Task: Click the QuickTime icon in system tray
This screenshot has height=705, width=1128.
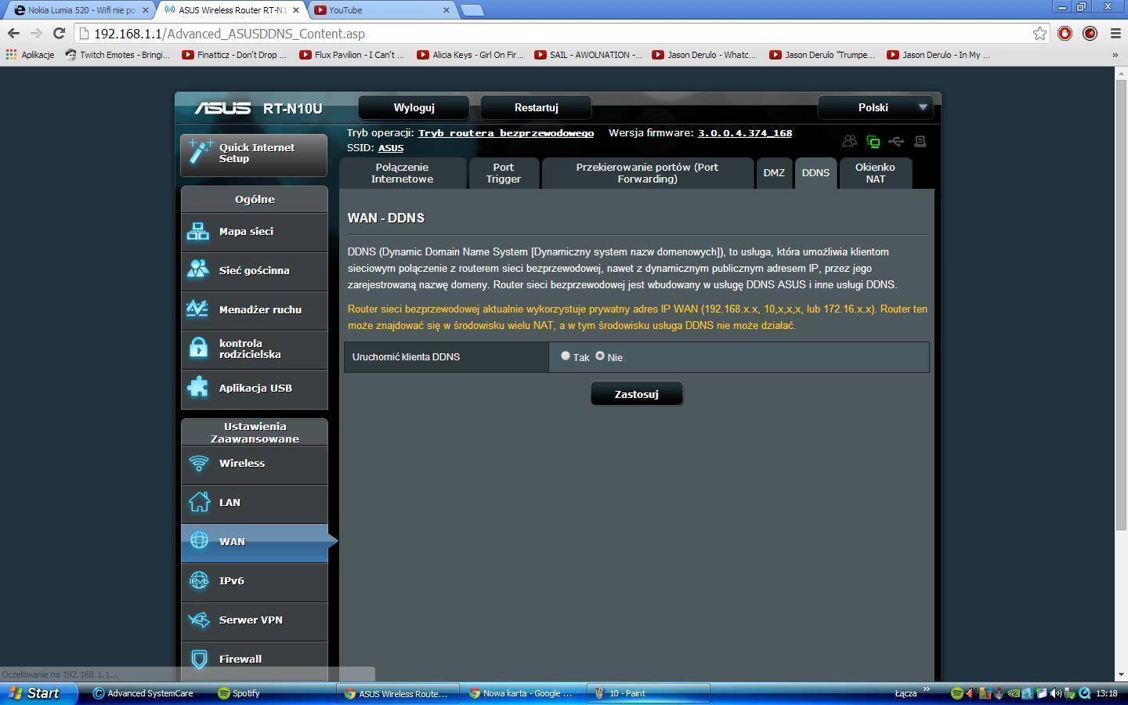Action: (x=1084, y=693)
